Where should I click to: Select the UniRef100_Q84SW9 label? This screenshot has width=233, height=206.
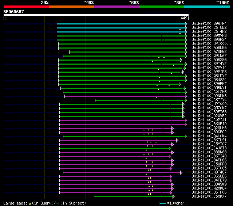[x=209, y=184]
